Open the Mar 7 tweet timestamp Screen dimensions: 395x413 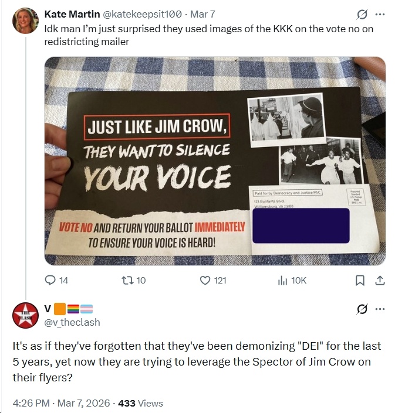pyautogui.click(x=202, y=14)
